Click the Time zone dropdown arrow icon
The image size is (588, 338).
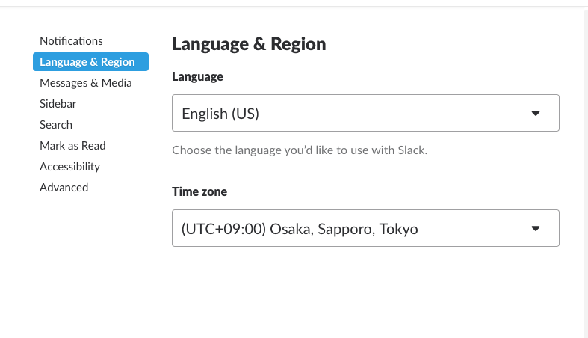tap(536, 229)
